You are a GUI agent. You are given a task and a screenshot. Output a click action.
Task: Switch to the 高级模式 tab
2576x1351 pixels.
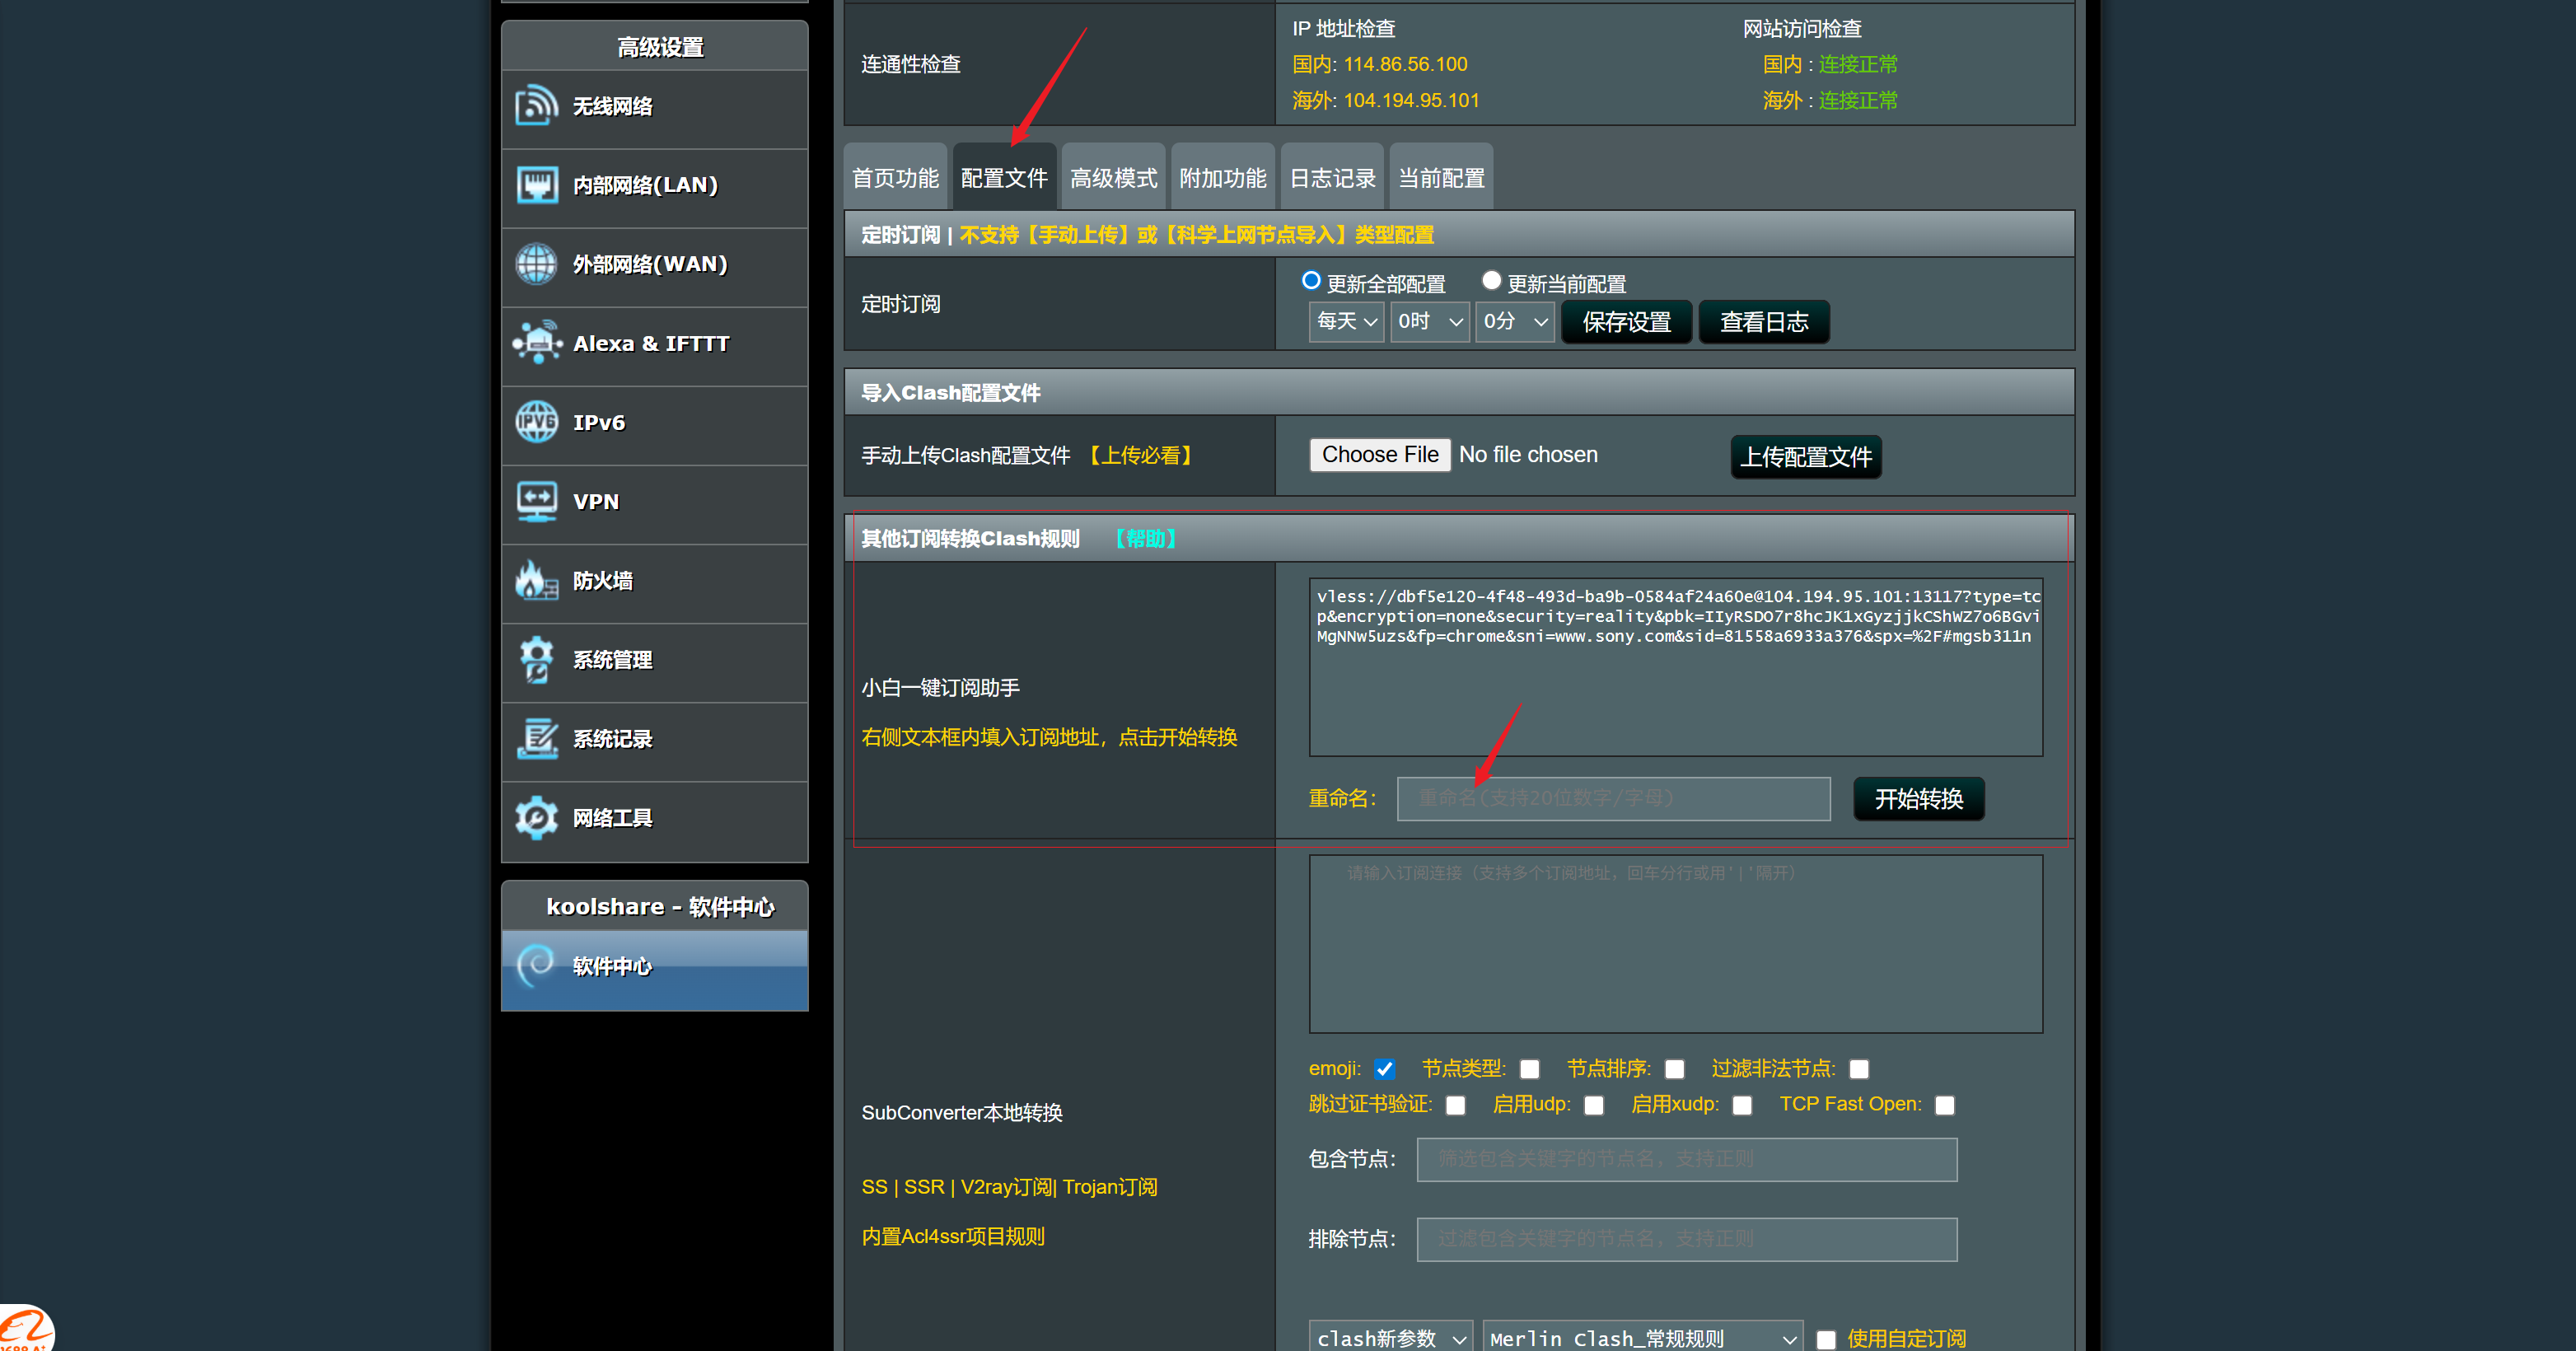[1113, 178]
